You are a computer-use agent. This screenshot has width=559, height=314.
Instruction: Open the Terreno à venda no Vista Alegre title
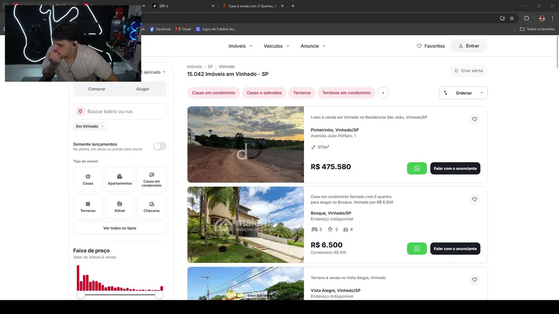(x=348, y=278)
